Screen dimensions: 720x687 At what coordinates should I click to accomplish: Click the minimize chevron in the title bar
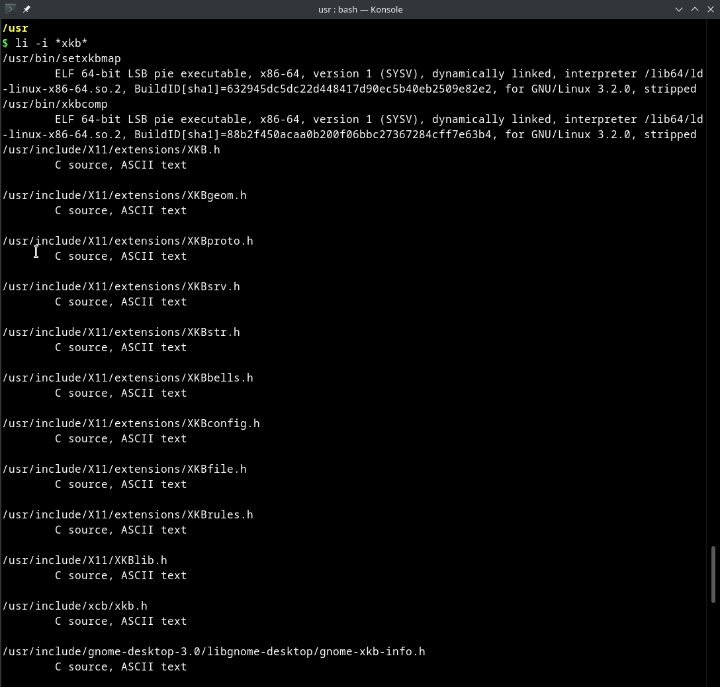[x=679, y=9]
